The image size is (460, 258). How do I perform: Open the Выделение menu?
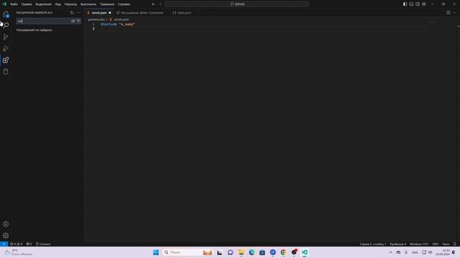(x=43, y=4)
